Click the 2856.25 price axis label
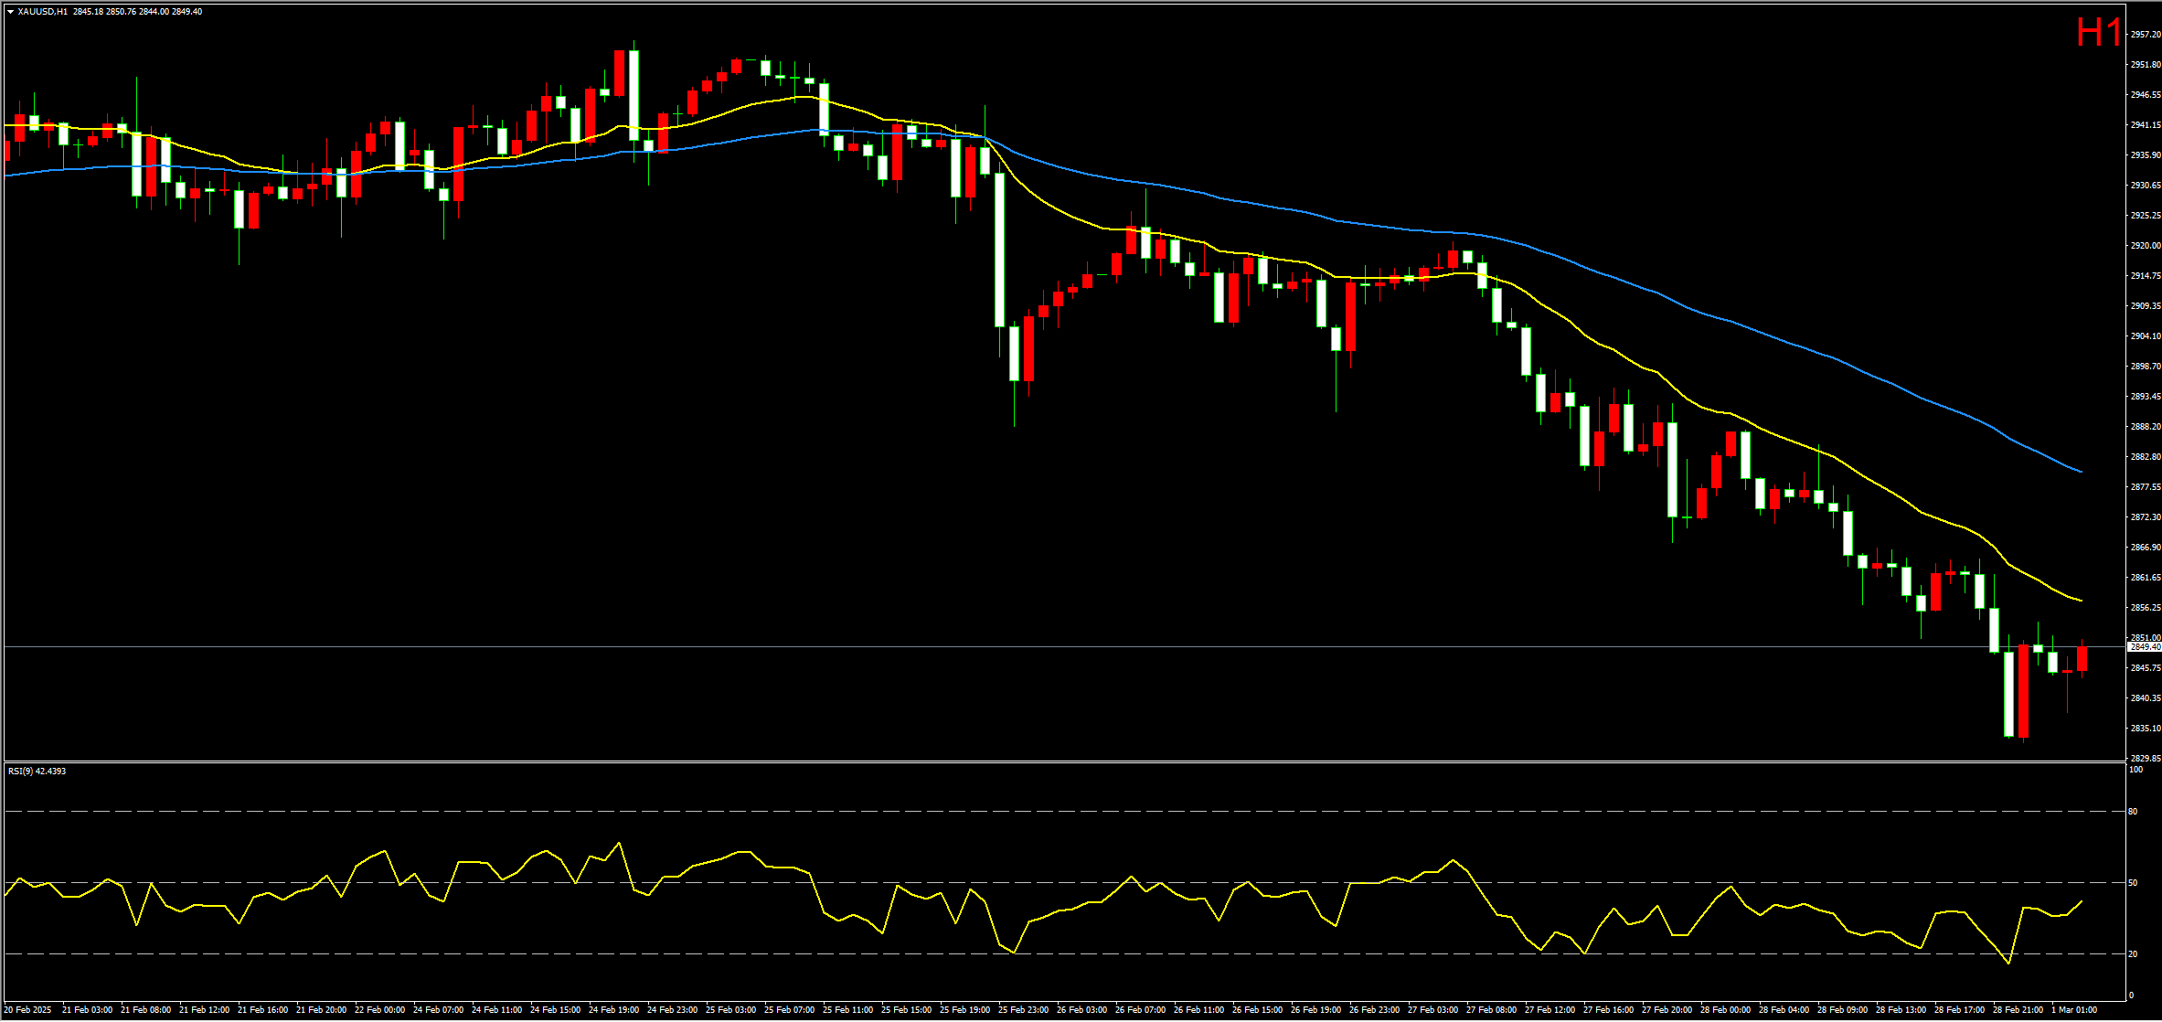Image resolution: width=2162 pixels, height=1022 pixels. [x=2146, y=608]
